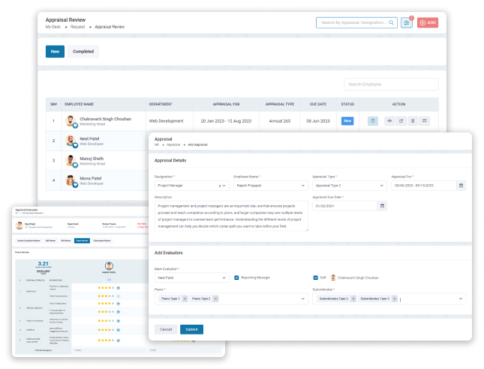Image resolution: width=484 pixels, height=369 pixels.
Task: Click the clipboard action icon in Chakravarti's row
Action: pos(373,121)
